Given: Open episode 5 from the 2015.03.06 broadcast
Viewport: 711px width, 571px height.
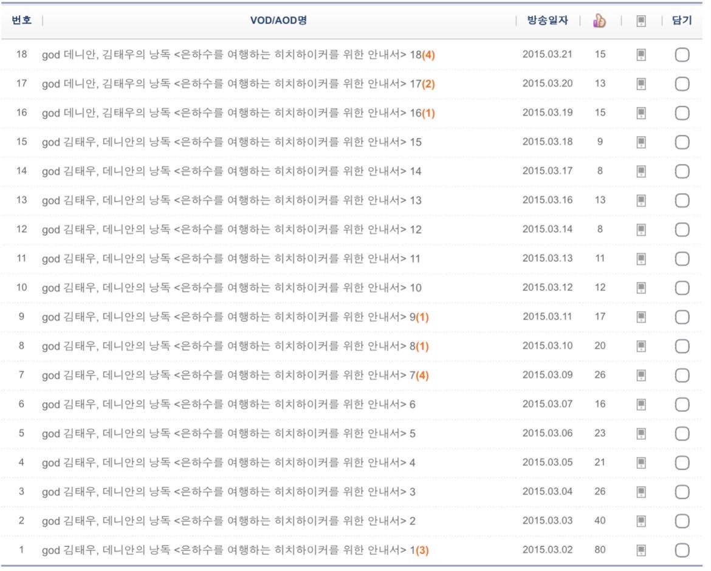Looking at the screenshot, I should tap(228, 433).
